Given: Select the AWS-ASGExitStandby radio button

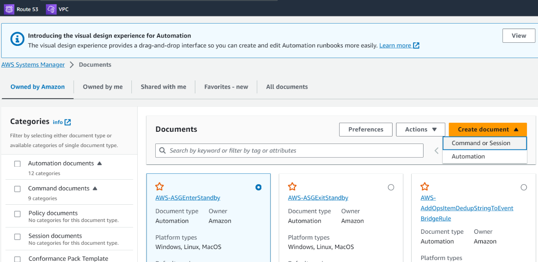Looking at the screenshot, I should (391, 187).
